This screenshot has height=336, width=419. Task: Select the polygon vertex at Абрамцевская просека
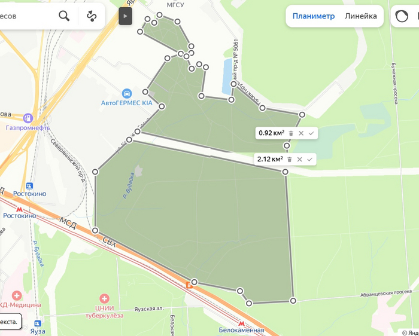point(293,301)
